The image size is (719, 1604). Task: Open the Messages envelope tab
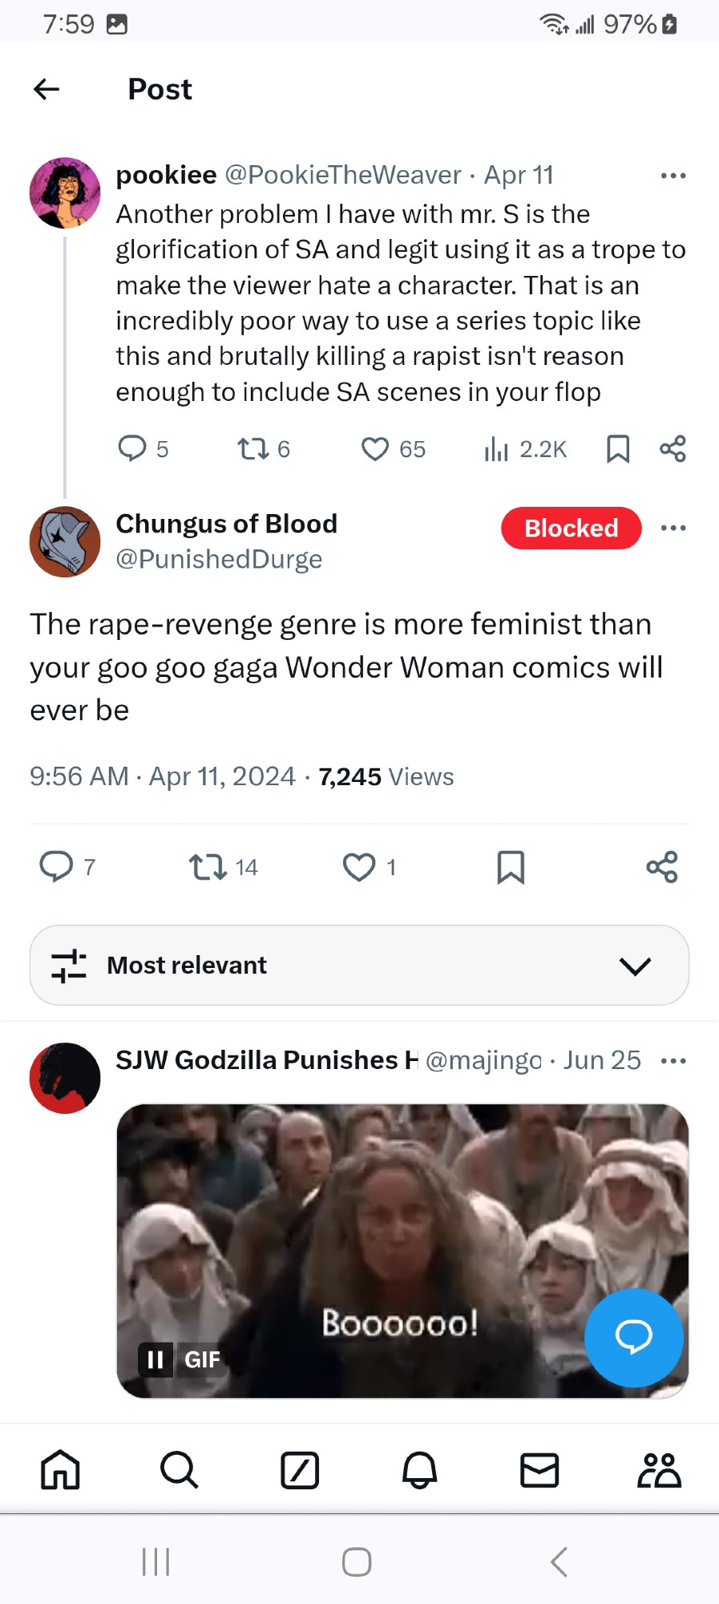tap(539, 1470)
